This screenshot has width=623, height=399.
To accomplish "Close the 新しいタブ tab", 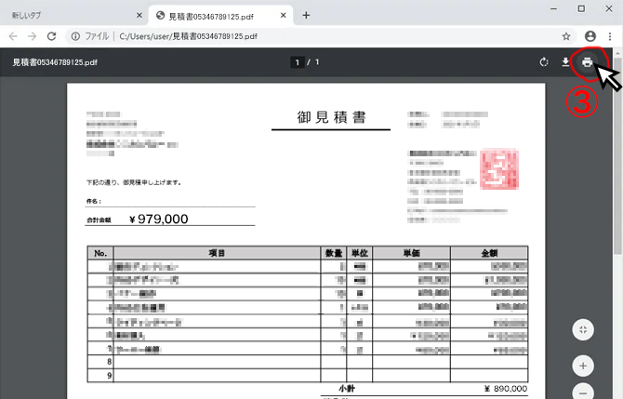I will point(139,15).
